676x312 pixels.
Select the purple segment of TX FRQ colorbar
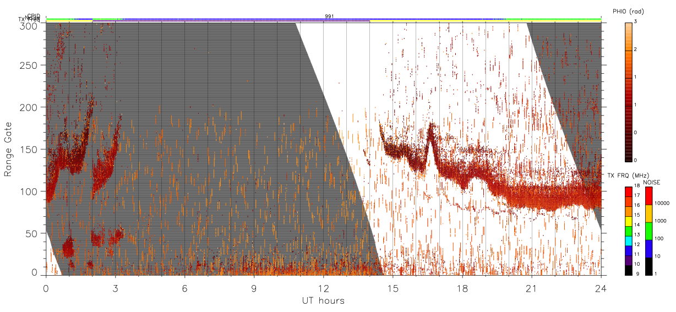pos(628,262)
